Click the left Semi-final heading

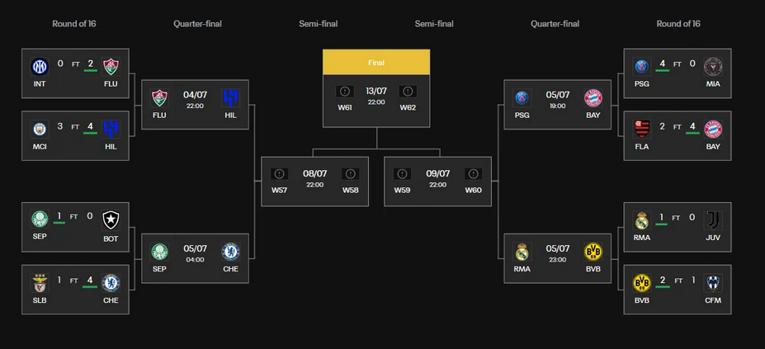click(x=318, y=23)
